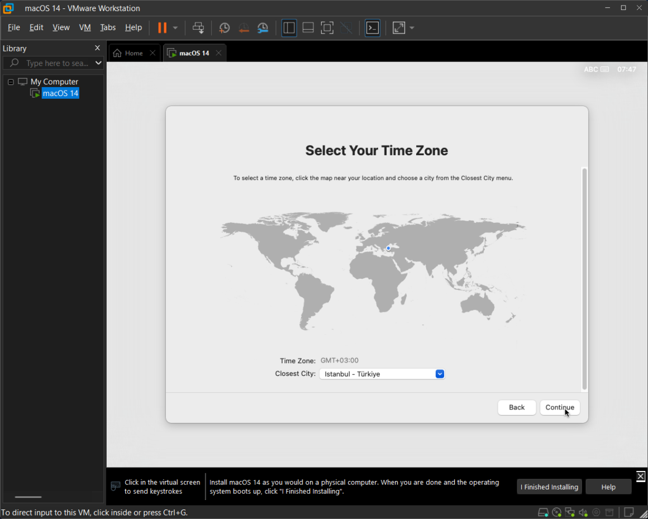Open the Help menu
The height and width of the screenshot is (519, 648).
click(x=134, y=27)
